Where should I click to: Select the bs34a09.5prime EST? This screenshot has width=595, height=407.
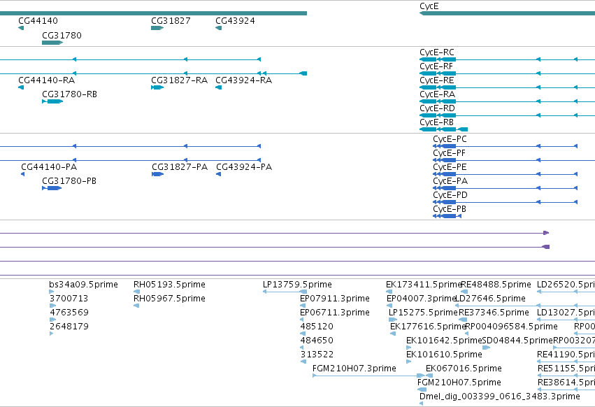click(x=52, y=292)
